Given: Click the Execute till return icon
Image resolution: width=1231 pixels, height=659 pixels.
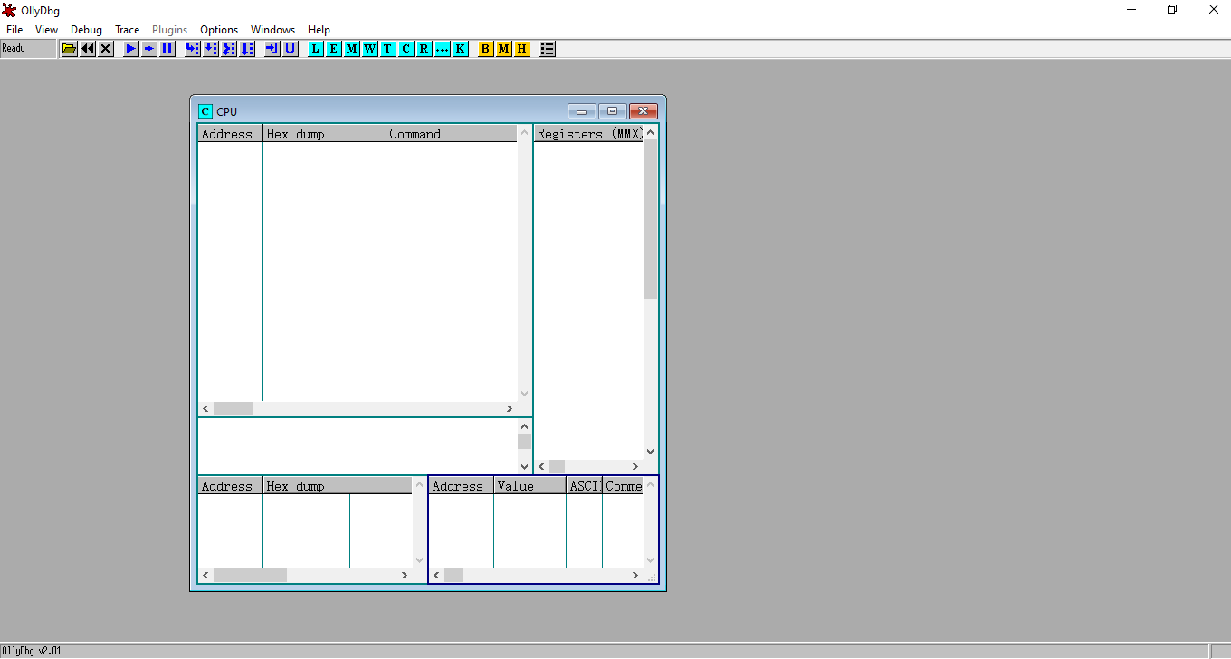Looking at the screenshot, I should 272,49.
